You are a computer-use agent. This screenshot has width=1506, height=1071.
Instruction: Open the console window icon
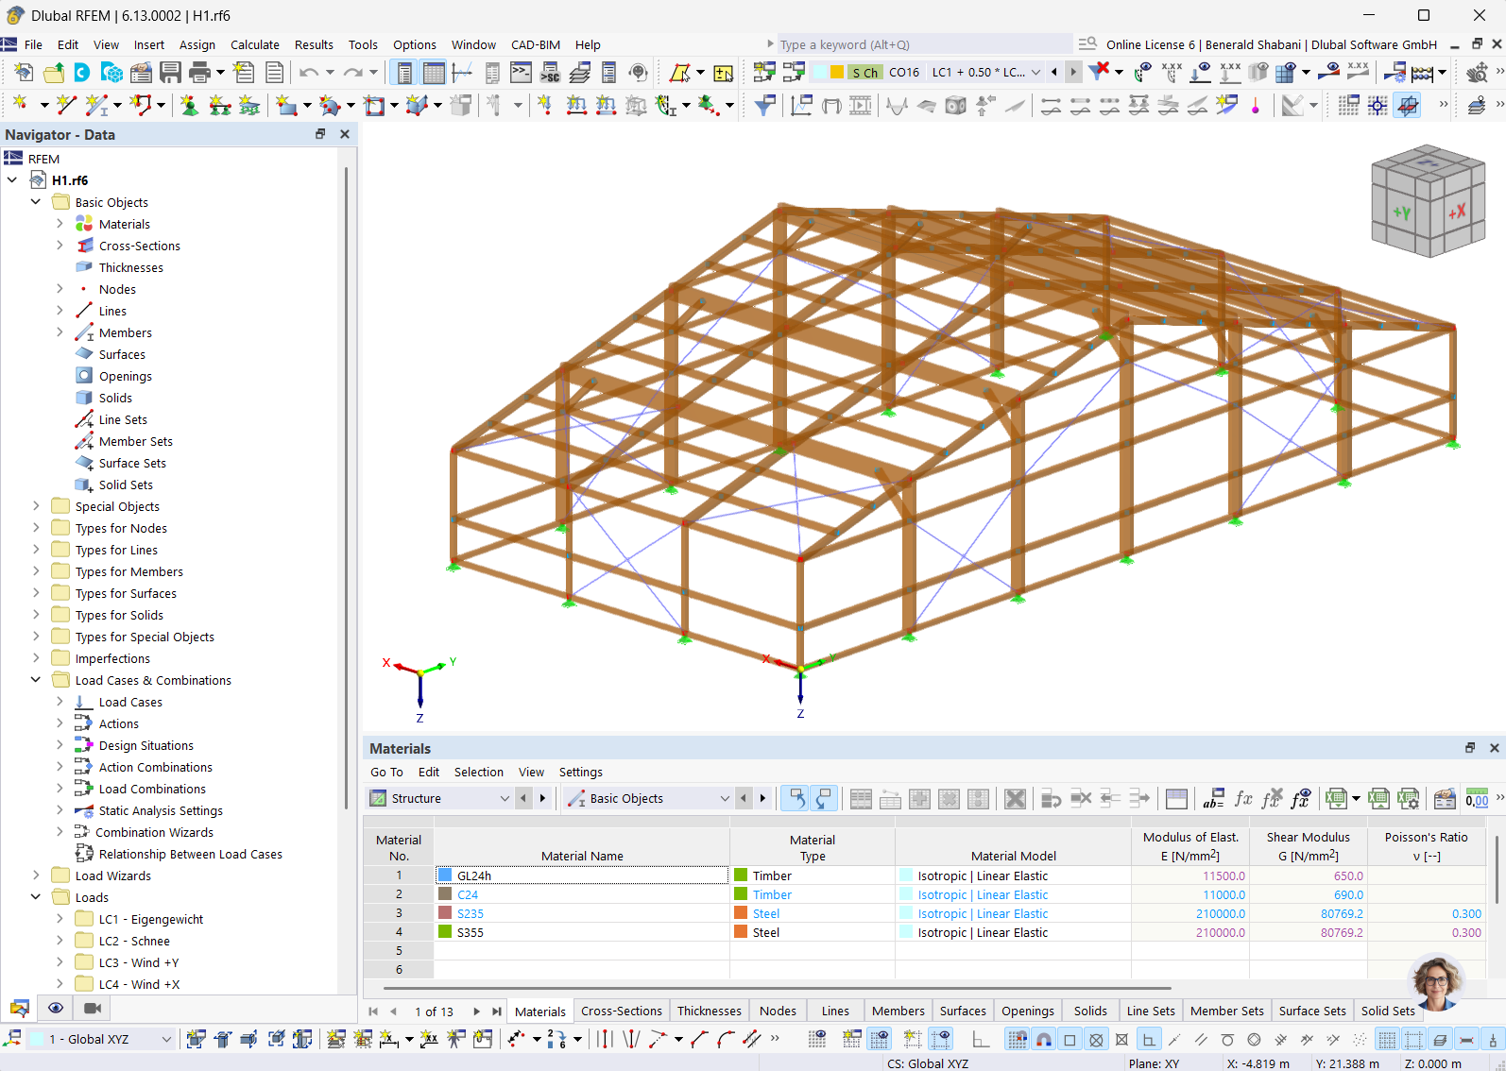tap(521, 72)
